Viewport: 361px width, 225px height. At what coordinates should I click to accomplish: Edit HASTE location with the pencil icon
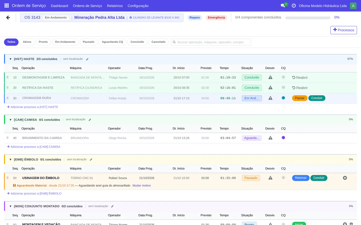click(x=87, y=59)
